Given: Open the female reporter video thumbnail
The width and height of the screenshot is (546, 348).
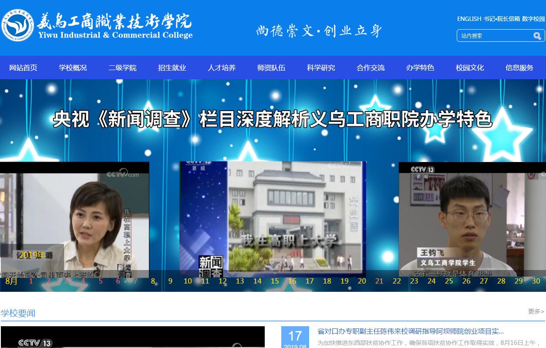Looking at the screenshot, I should (x=74, y=220).
